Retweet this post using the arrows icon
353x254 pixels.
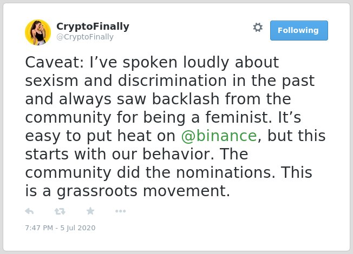tap(60, 211)
